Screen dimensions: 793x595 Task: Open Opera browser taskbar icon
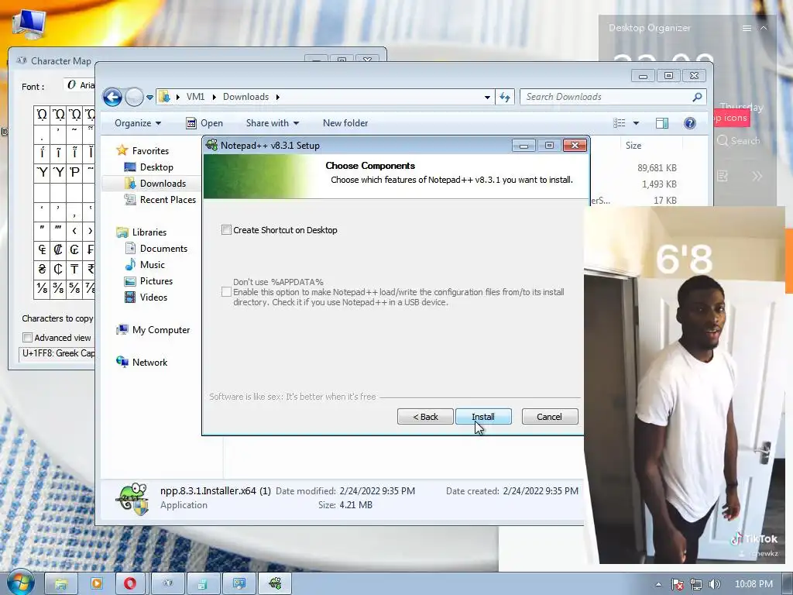(130, 583)
